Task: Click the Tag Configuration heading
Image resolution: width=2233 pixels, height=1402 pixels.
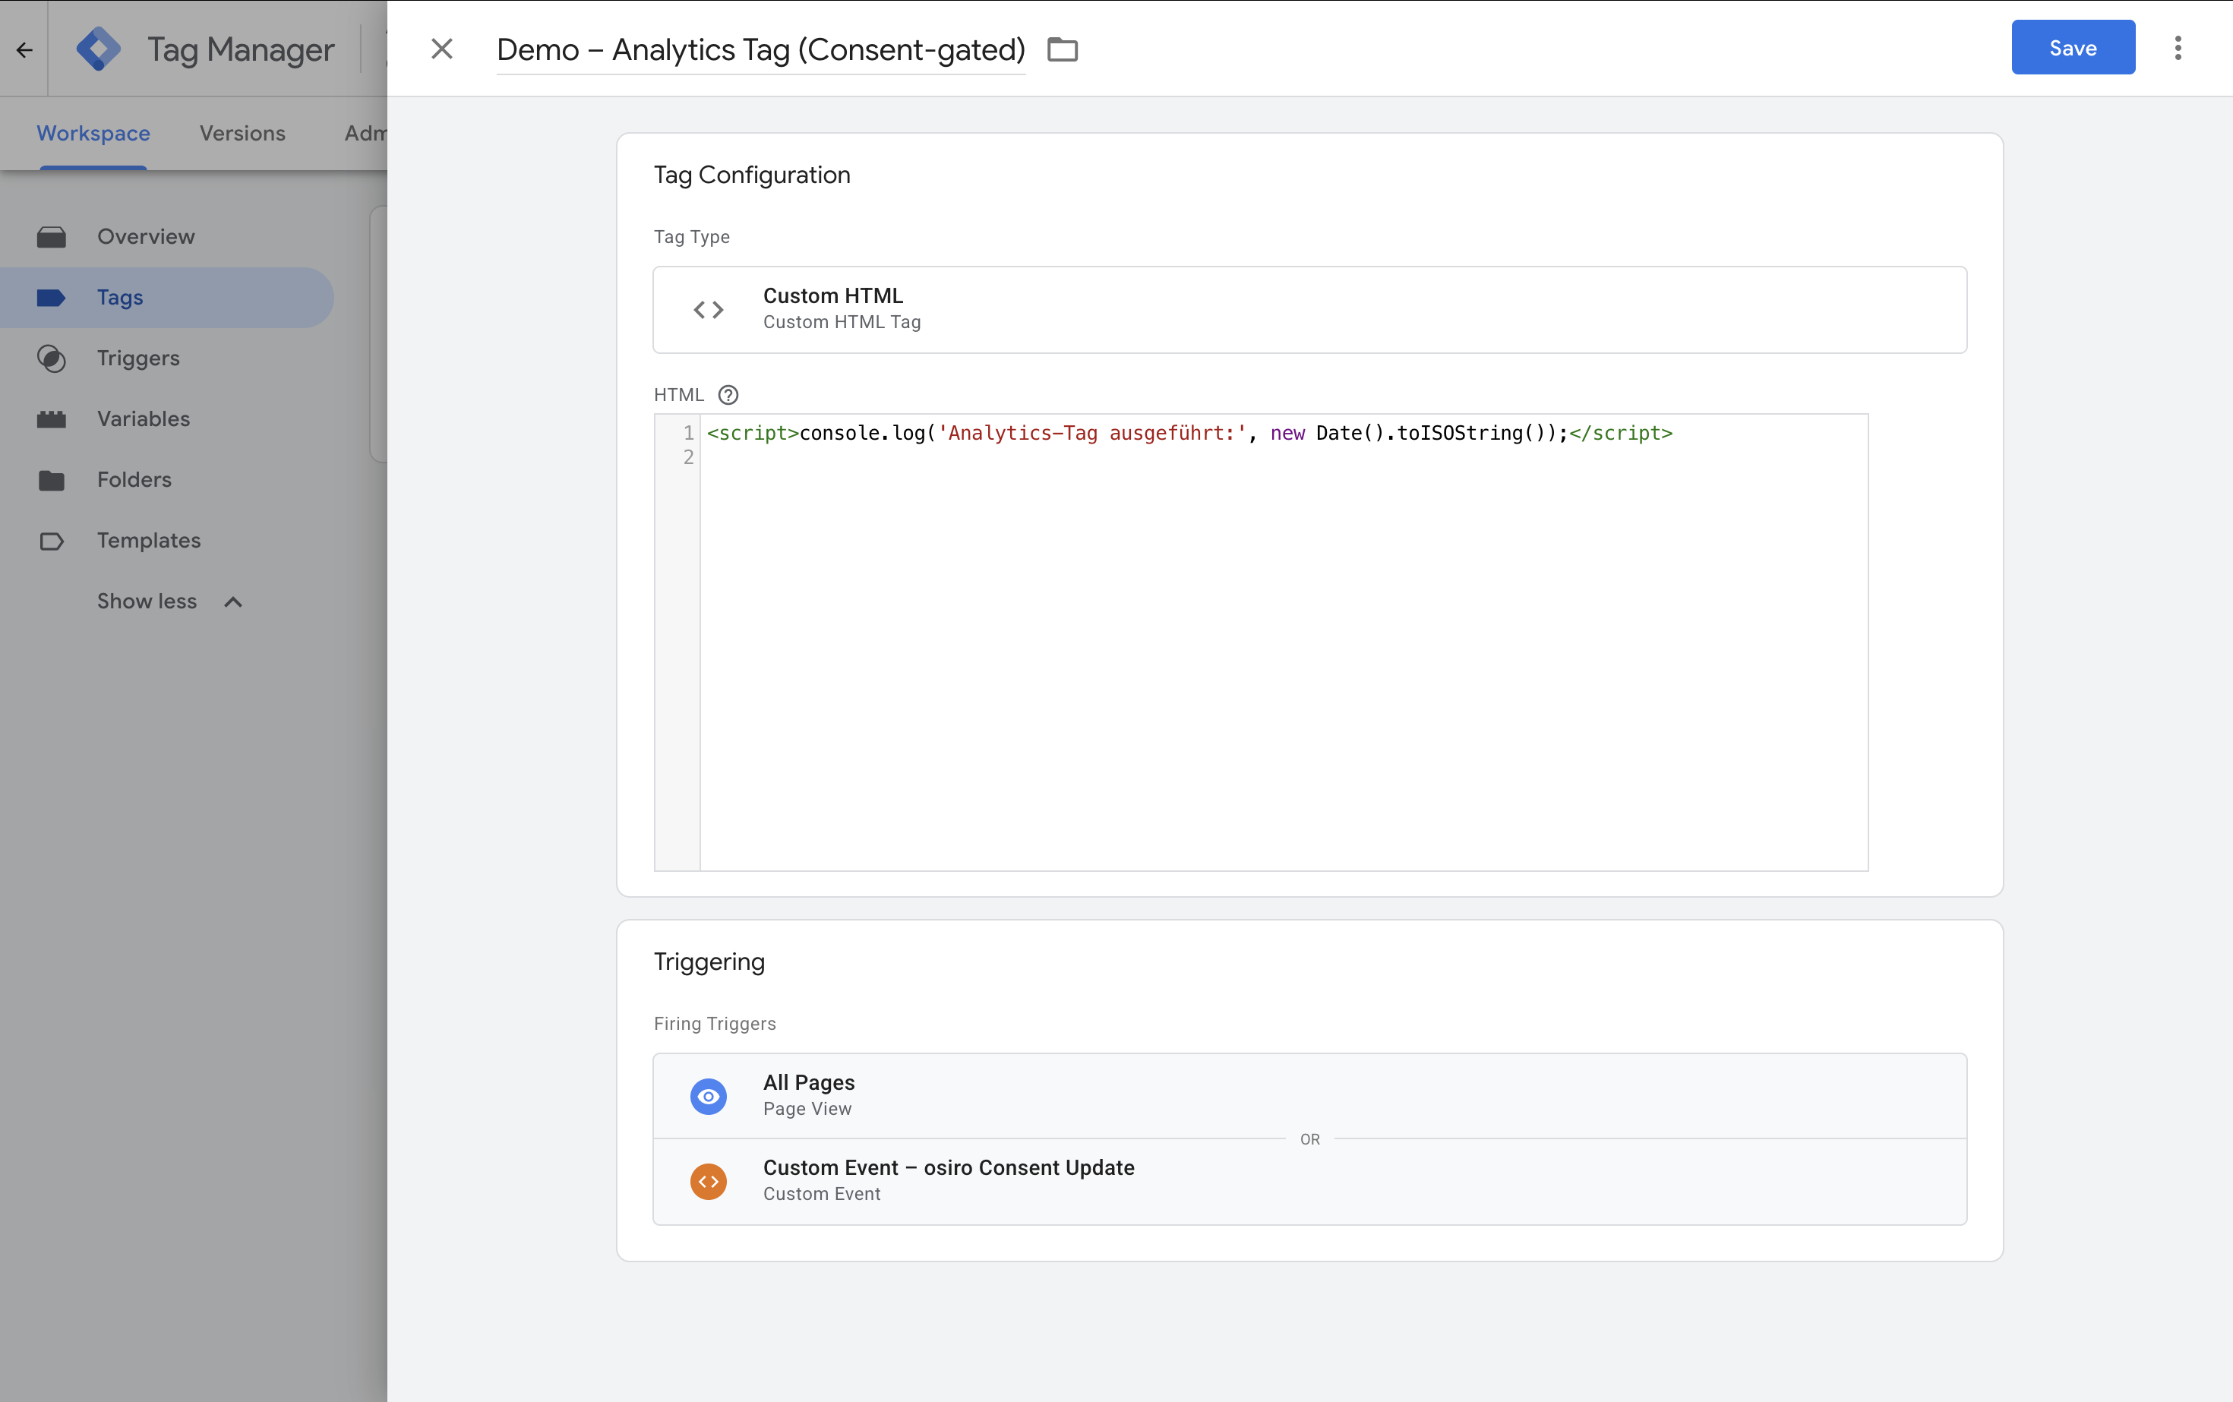Action: coord(751,175)
